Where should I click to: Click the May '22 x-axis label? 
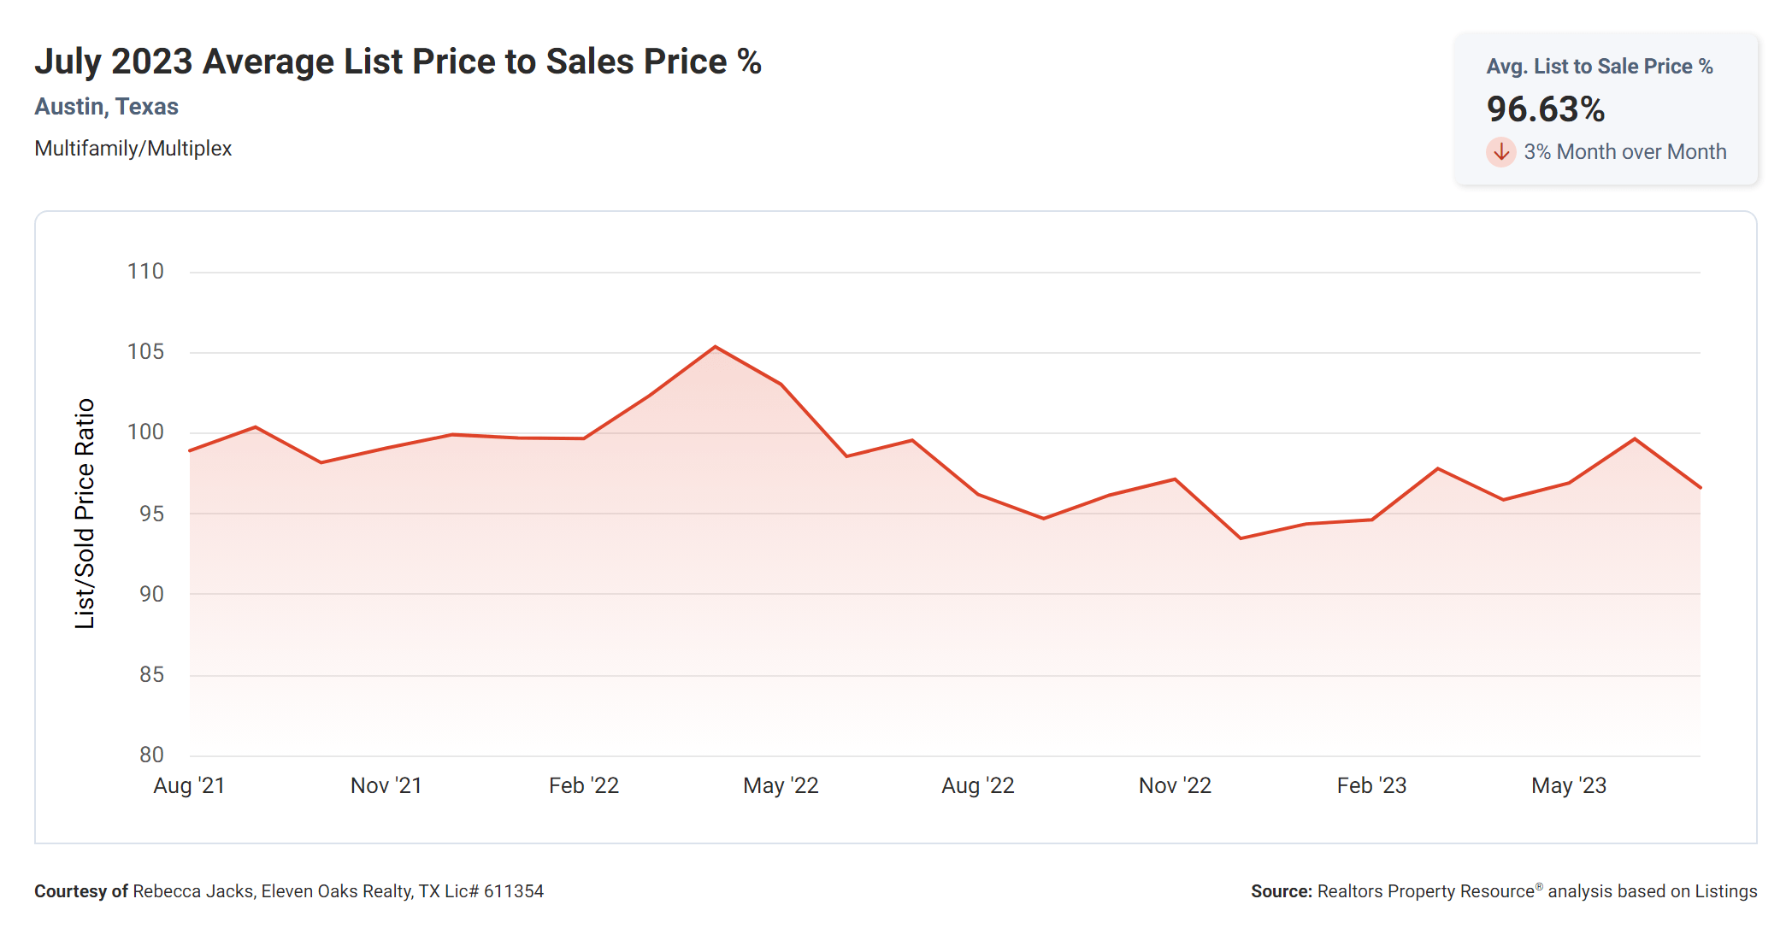[781, 785]
